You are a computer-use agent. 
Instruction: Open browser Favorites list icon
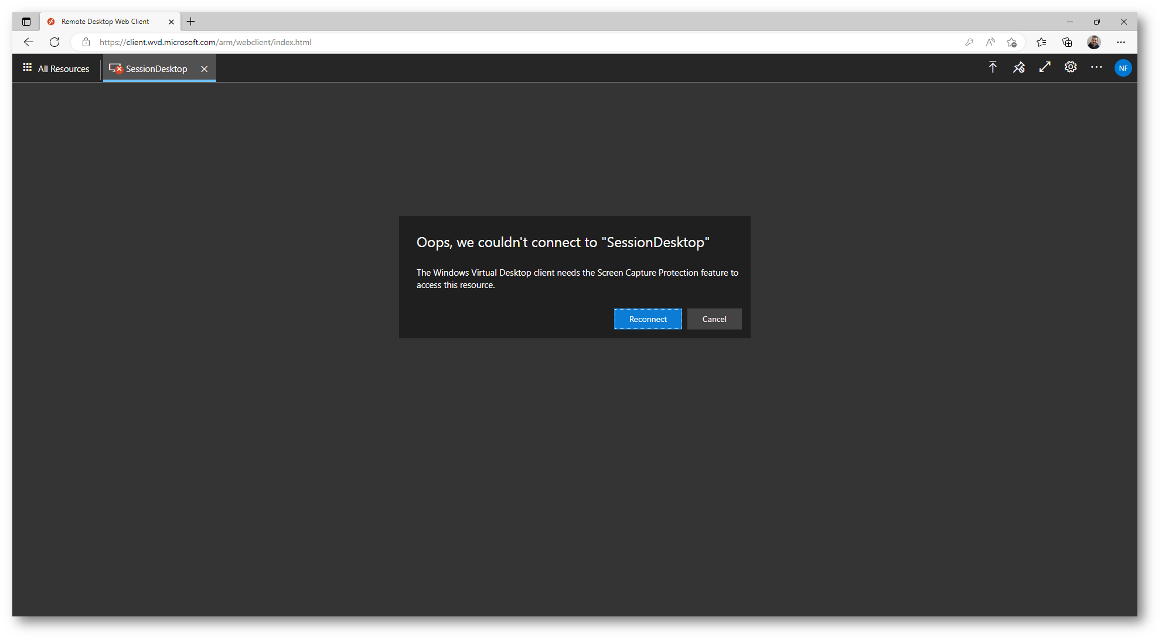(x=1041, y=42)
